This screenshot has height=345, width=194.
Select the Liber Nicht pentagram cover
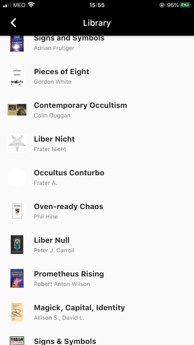(17, 144)
